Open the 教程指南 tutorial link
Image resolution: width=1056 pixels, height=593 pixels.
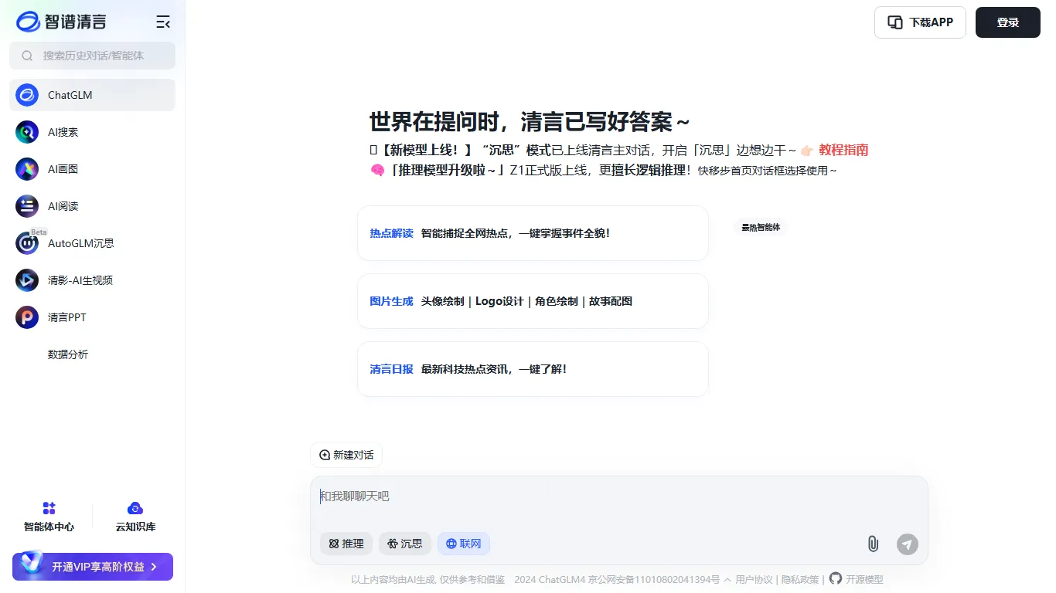click(x=844, y=150)
